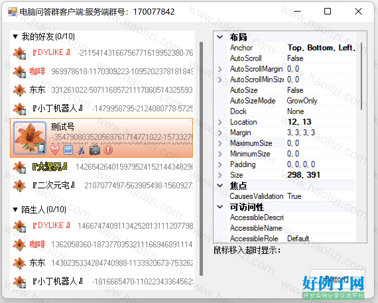Click the camera icon under 测试号

[95, 150]
